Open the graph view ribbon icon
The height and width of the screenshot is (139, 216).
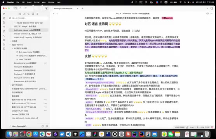4,14
